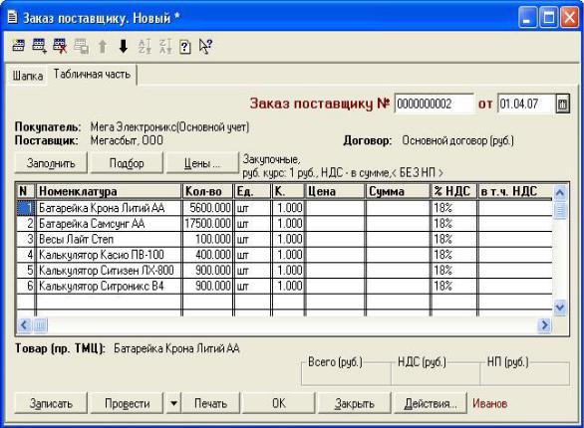584x428 pixels.
Task: Move the row down with the black arrow
Action: [x=124, y=47]
